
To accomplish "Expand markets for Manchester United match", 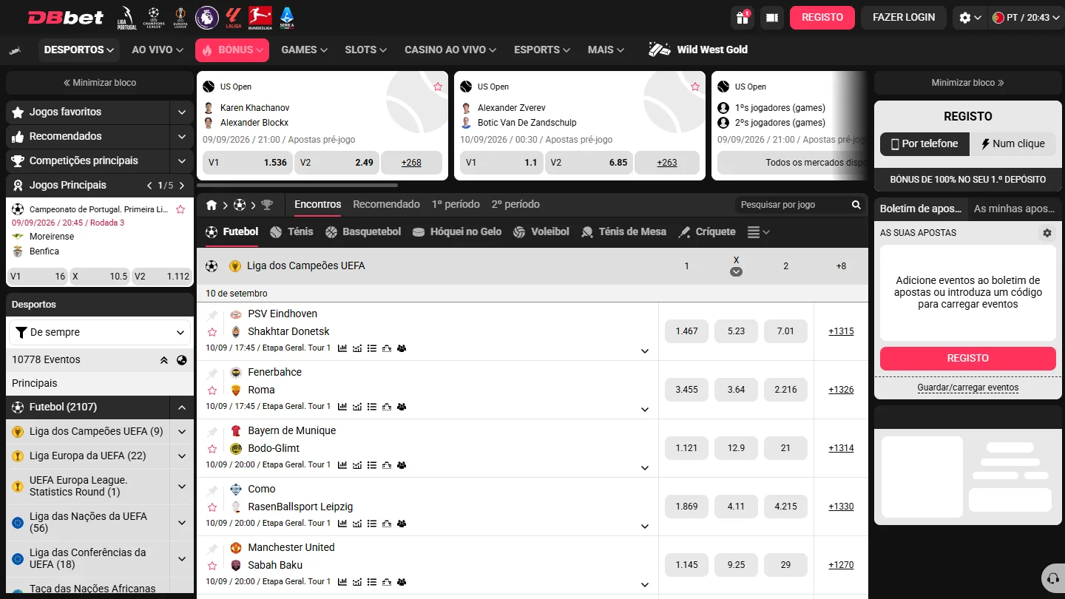I will pos(645,585).
